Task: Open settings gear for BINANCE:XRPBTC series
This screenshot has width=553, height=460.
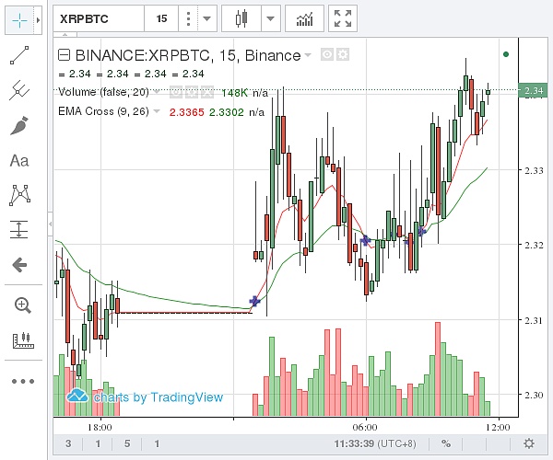Action: tap(343, 54)
